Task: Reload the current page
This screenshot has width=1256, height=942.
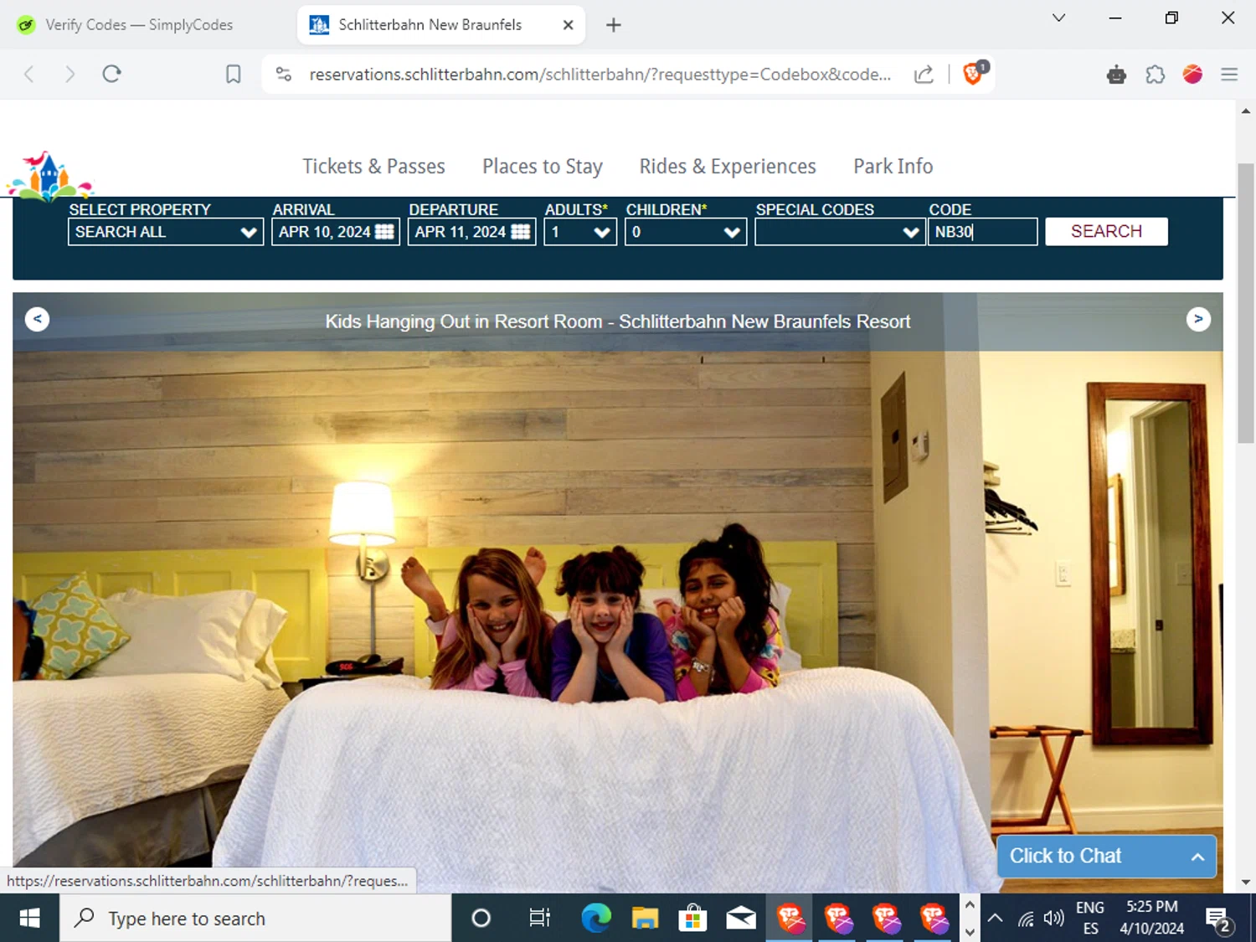Action: tap(111, 75)
